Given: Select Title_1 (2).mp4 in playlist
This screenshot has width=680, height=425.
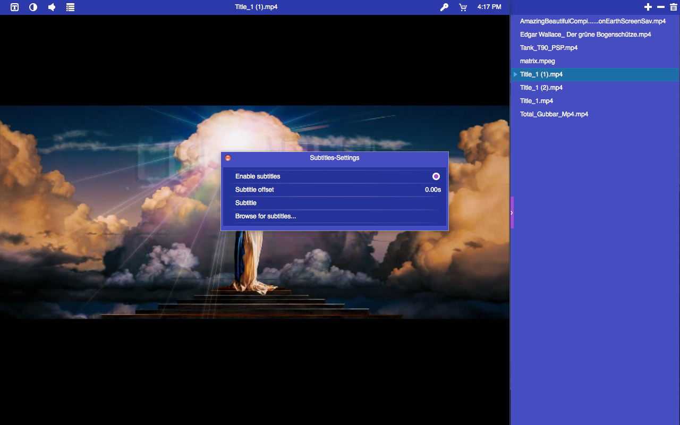Looking at the screenshot, I should [x=595, y=88].
